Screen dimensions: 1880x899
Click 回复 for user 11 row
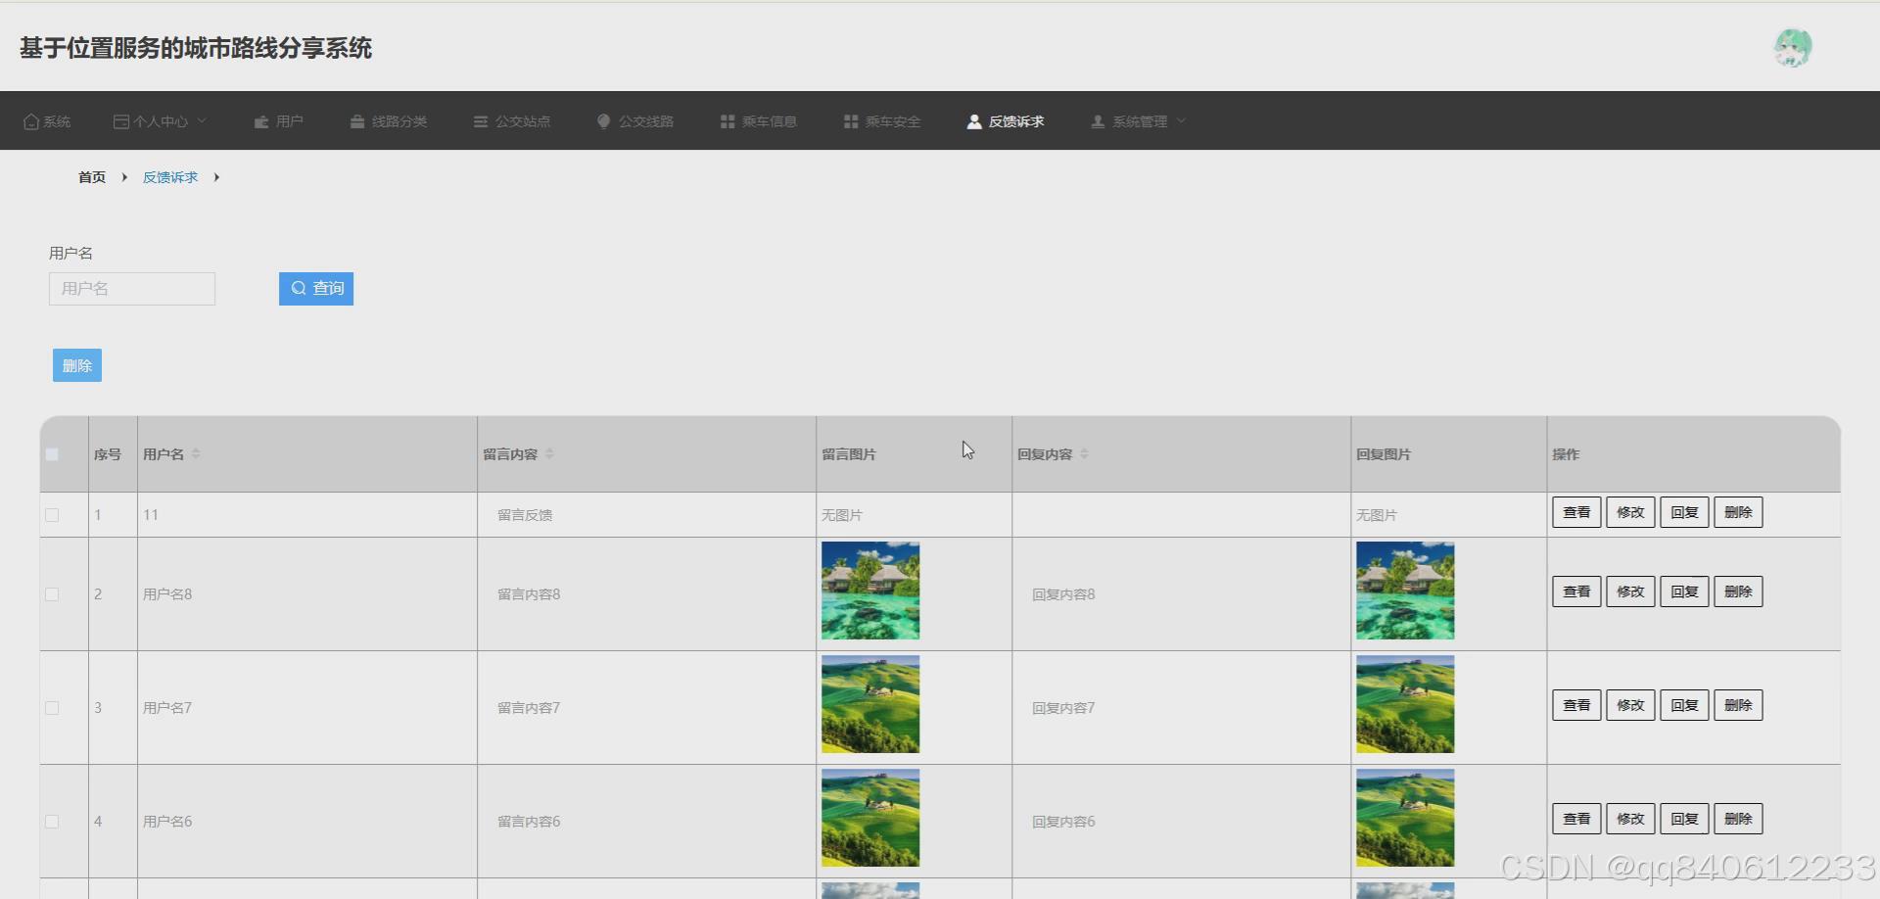tap(1684, 512)
